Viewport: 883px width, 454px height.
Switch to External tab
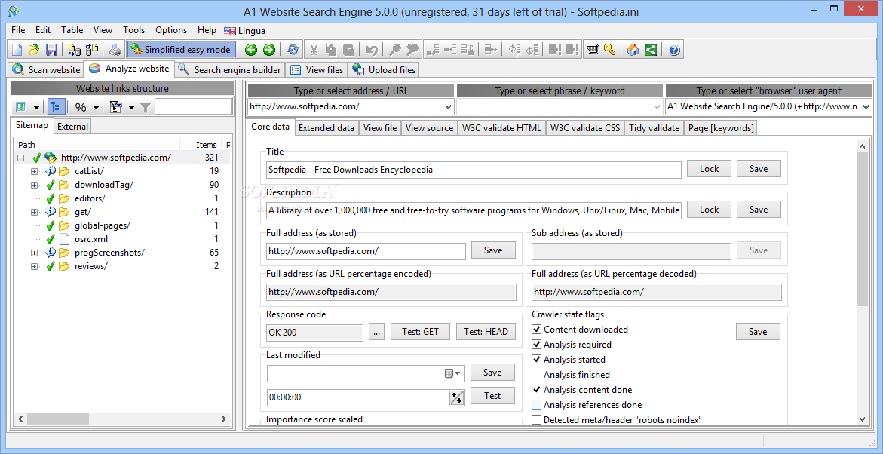pyautogui.click(x=72, y=126)
